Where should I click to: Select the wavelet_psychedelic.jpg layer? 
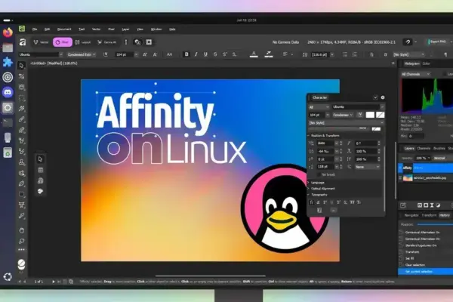click(426, 178)
